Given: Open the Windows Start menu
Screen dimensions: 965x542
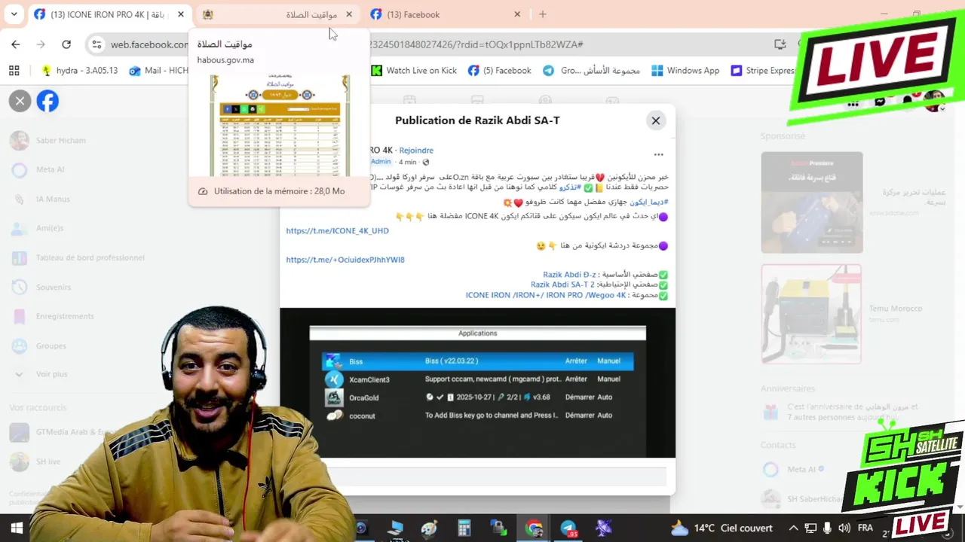Looking at the screenshot, I should [17, 528].
